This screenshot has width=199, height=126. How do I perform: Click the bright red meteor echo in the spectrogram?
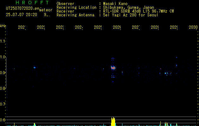click(113, 68)
